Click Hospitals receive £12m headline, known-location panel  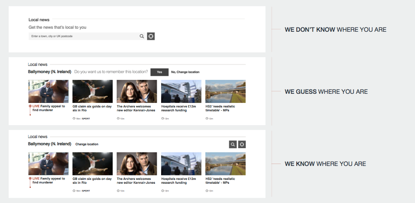179,180
